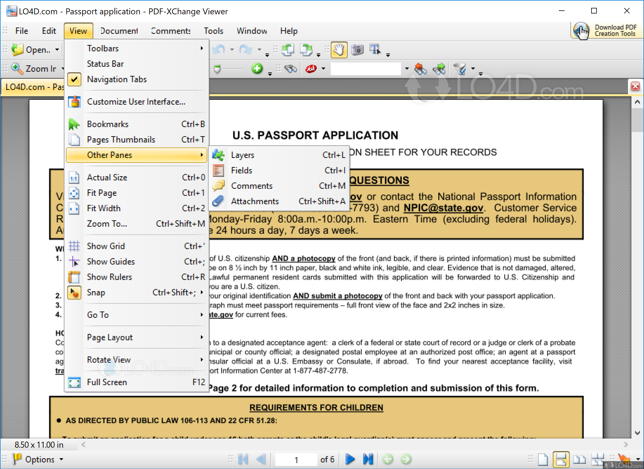Click the NPIC@state.gov email link
Screen dimensions: 644x469
point(443,208)
